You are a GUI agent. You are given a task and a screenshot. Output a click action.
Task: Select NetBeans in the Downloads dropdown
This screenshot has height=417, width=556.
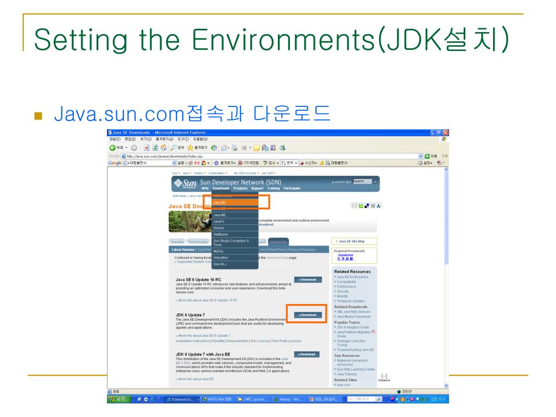coord(236,234)
